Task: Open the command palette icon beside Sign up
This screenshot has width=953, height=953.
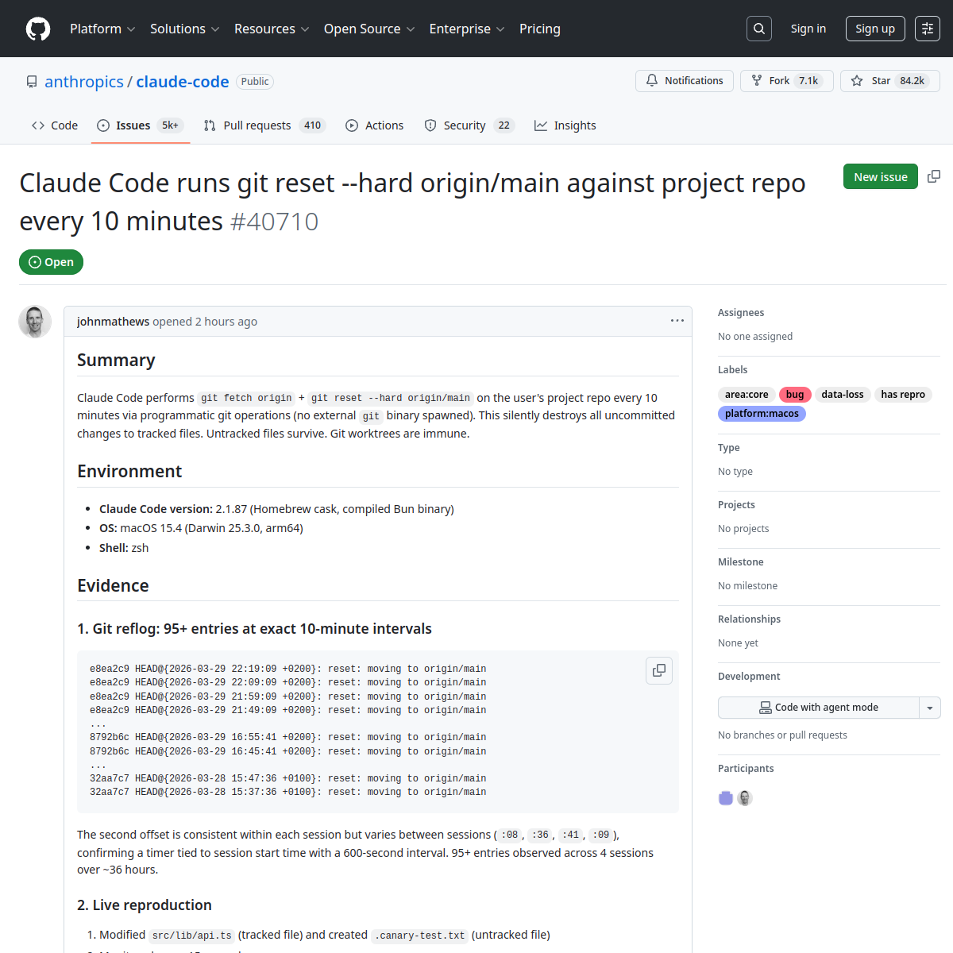Action: coord(928,28)
